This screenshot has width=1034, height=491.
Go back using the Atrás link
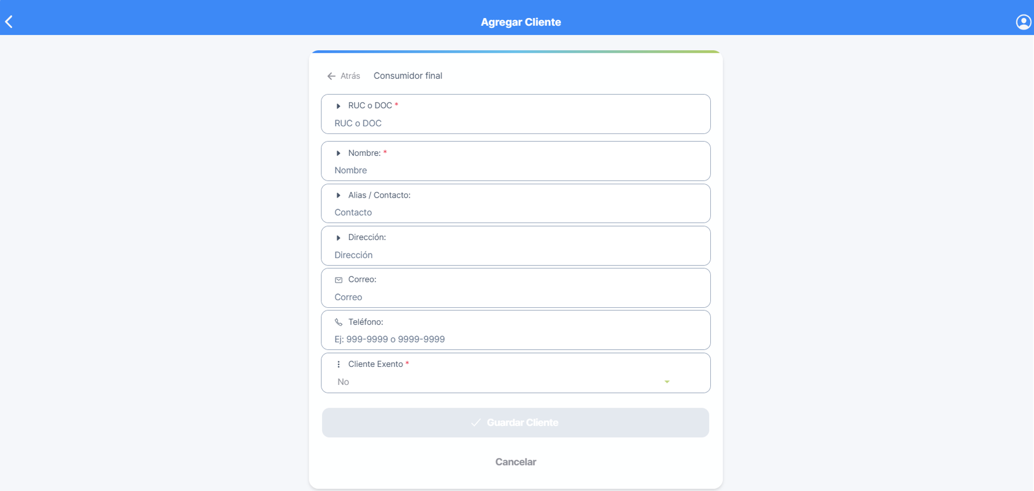coord(344,76)
